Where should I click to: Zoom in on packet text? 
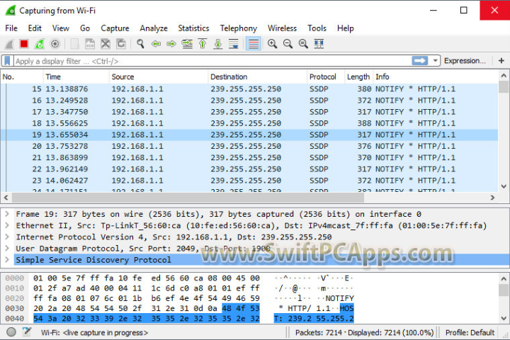point(272,44)
